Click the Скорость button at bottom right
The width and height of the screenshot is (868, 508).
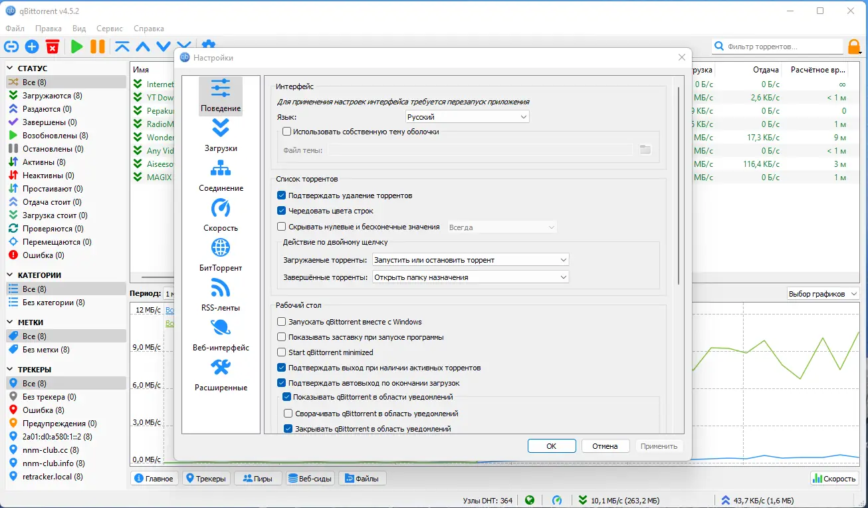coord(835,479)
